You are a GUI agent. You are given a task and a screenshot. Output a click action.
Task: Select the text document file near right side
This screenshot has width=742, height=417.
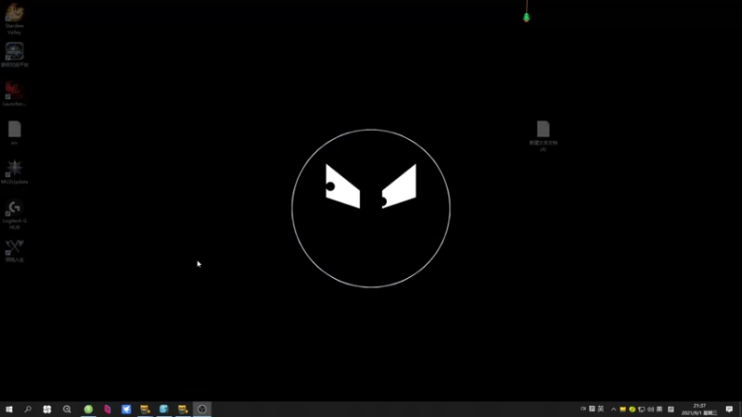click(x=544, y=136)
